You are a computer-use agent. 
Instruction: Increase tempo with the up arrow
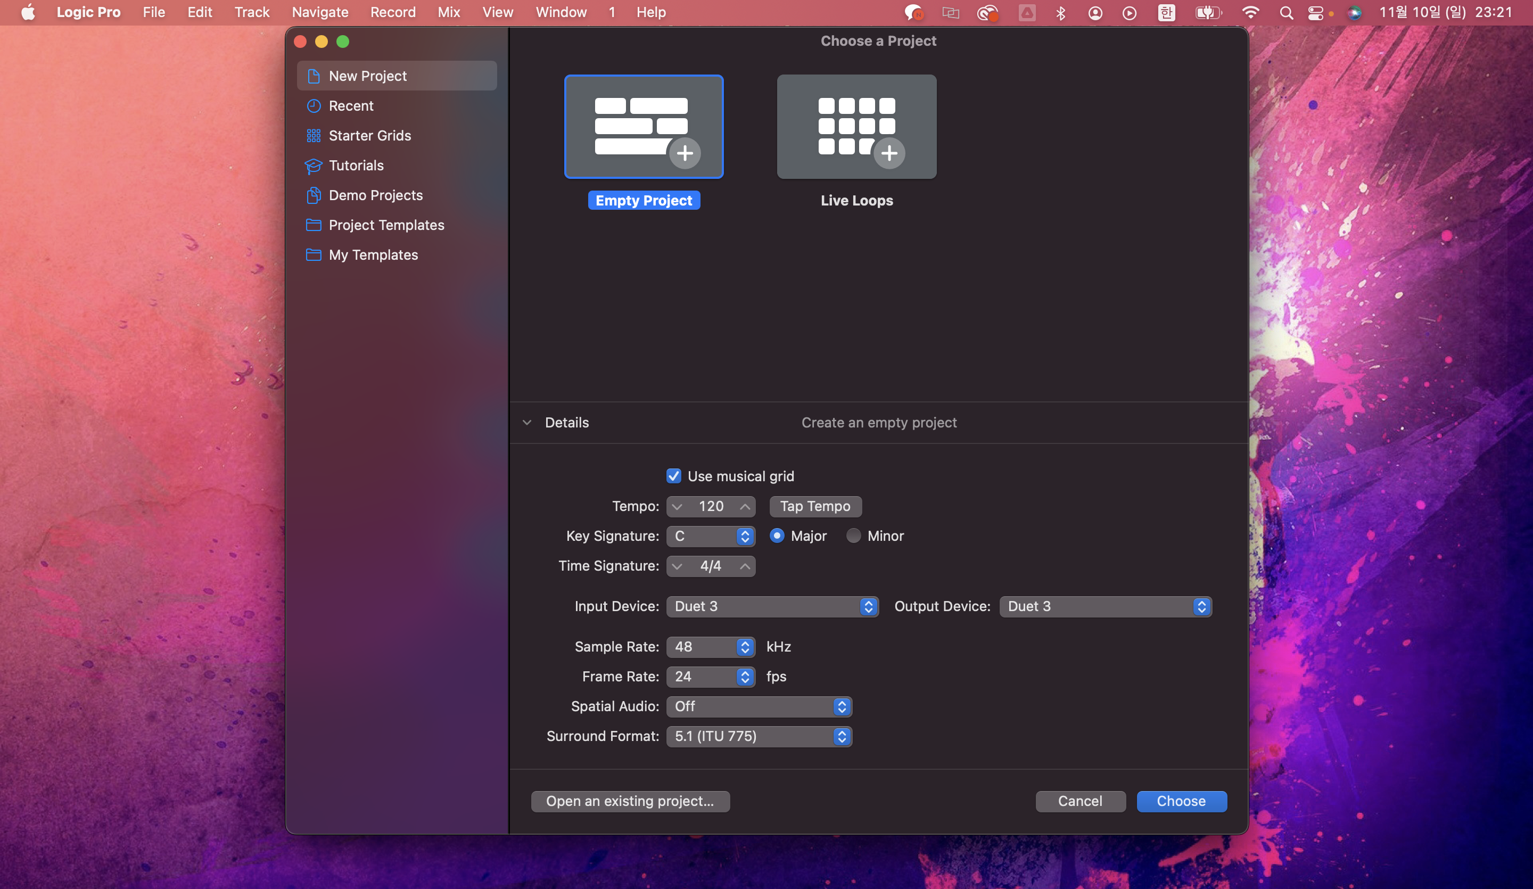745,506
